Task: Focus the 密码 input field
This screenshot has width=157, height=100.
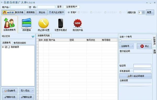Action: click(46, 7)
